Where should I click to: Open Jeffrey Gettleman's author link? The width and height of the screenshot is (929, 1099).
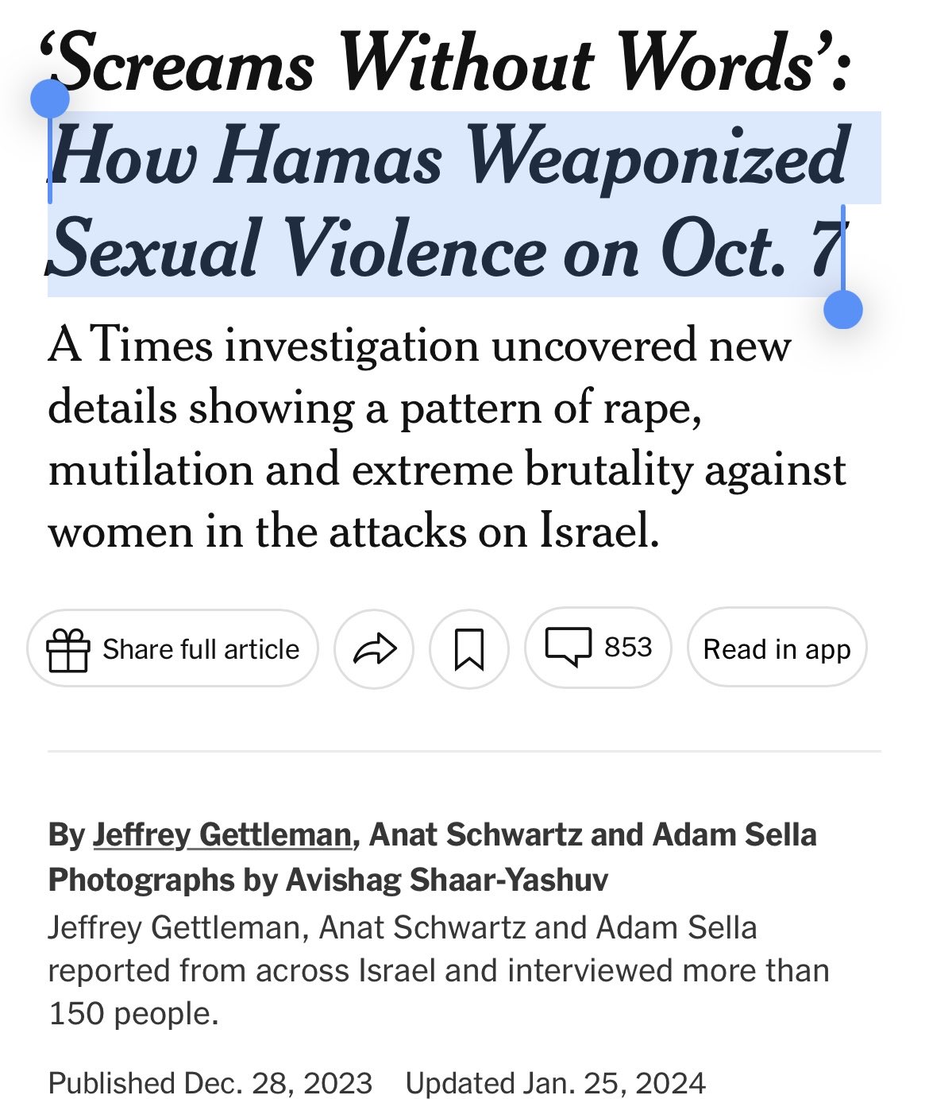pos(222,834)
